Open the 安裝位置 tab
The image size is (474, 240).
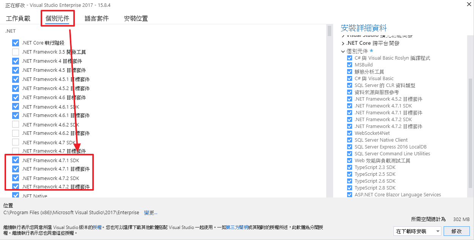tap(136, 17)
